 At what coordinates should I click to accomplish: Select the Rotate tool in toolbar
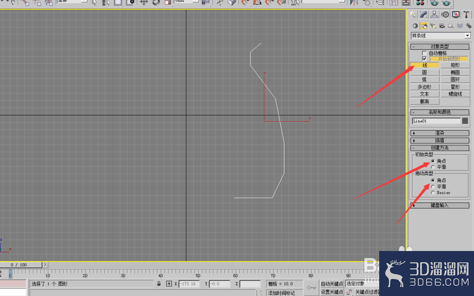(155, 2)
